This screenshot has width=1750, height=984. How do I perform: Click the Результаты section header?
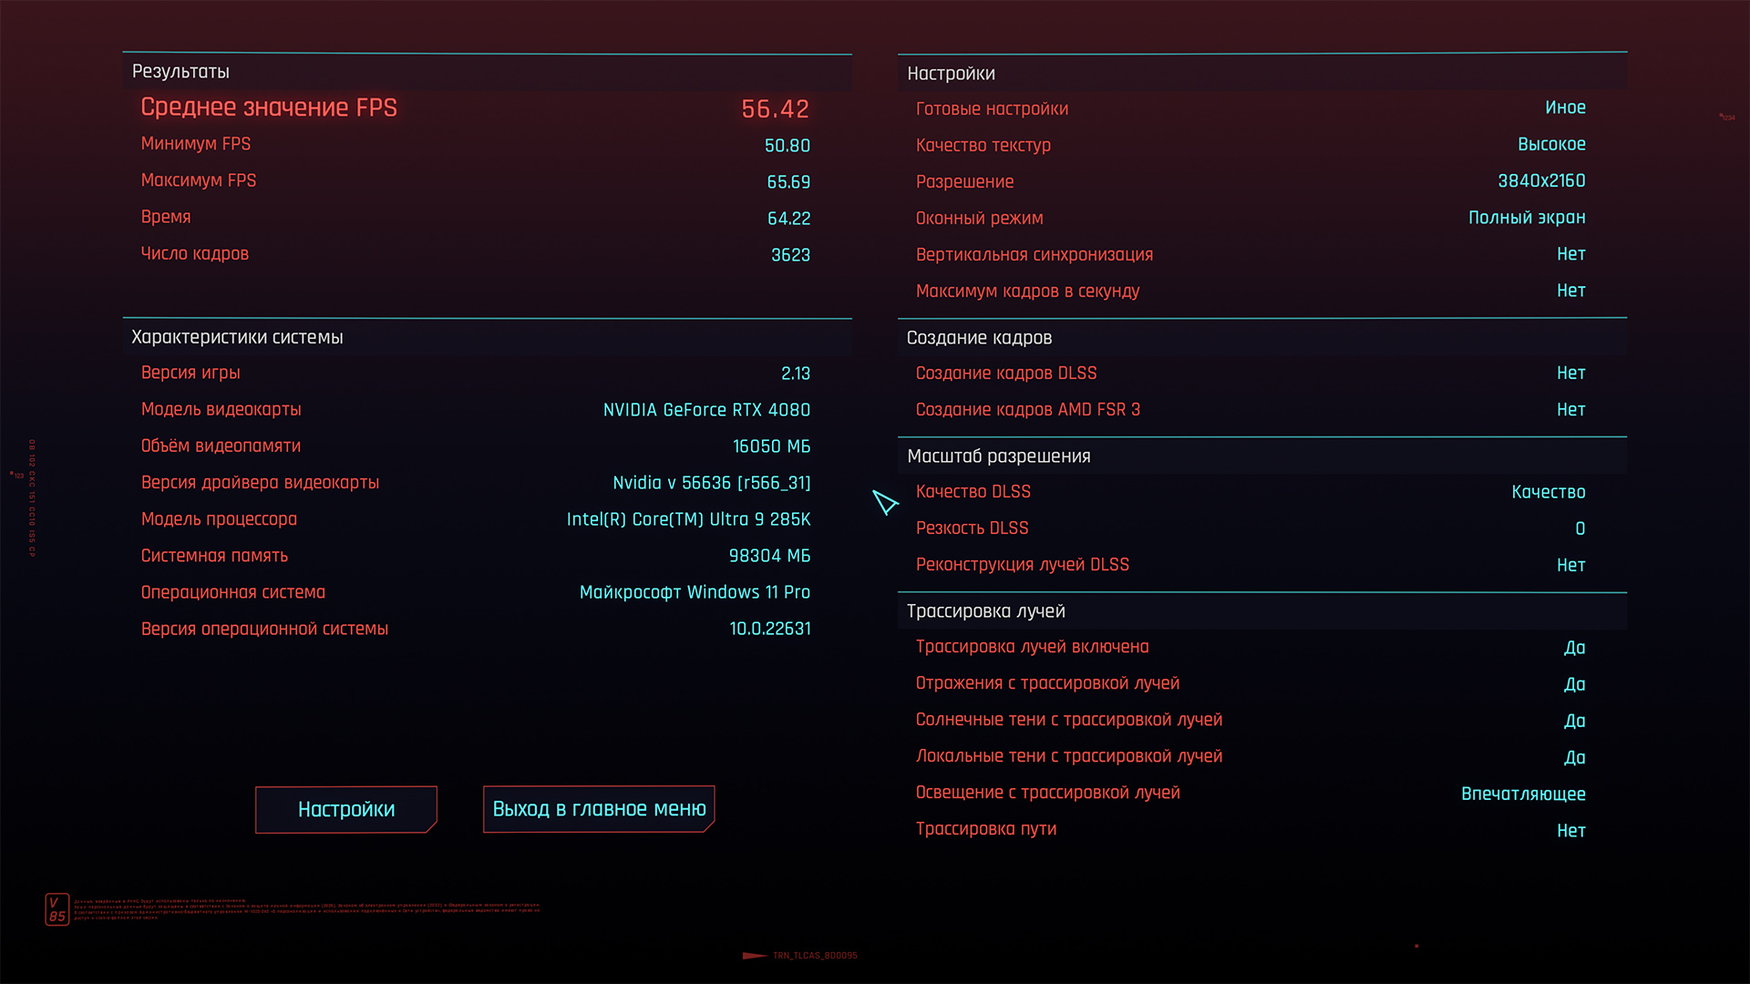point(180,72)
